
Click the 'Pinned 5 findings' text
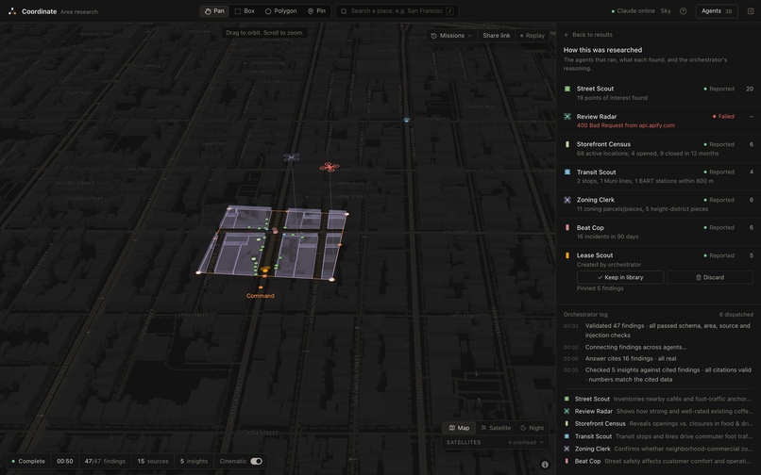pyautogui.click(x=600, y=288)
